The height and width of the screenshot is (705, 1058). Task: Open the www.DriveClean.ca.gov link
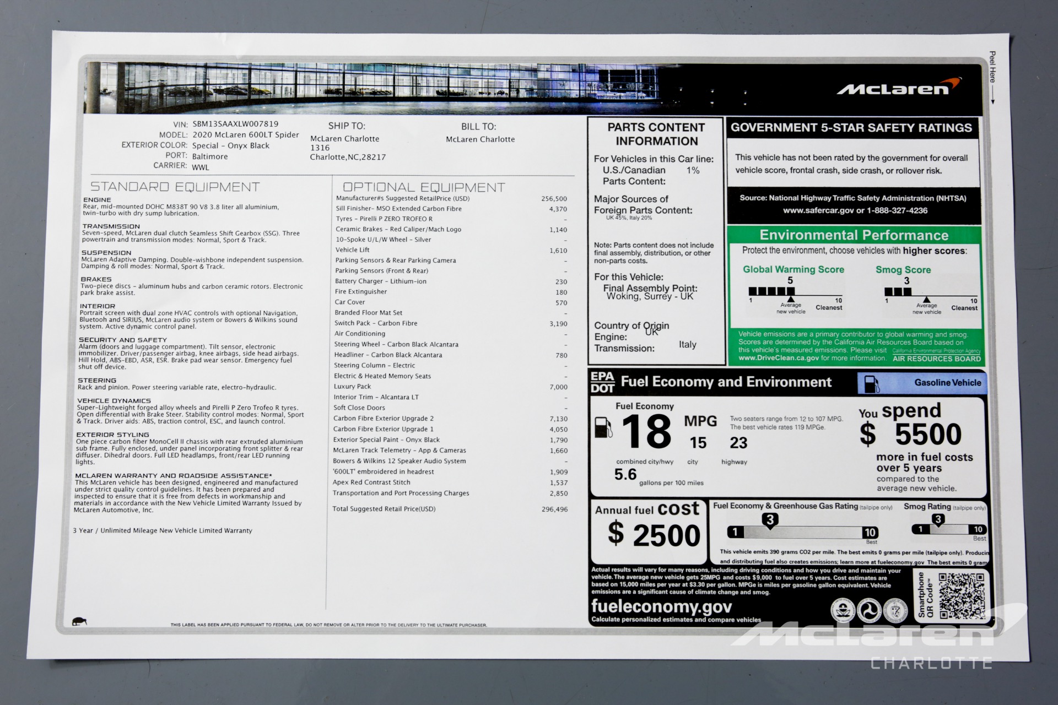pyautogui.click(x=779, y=358)
